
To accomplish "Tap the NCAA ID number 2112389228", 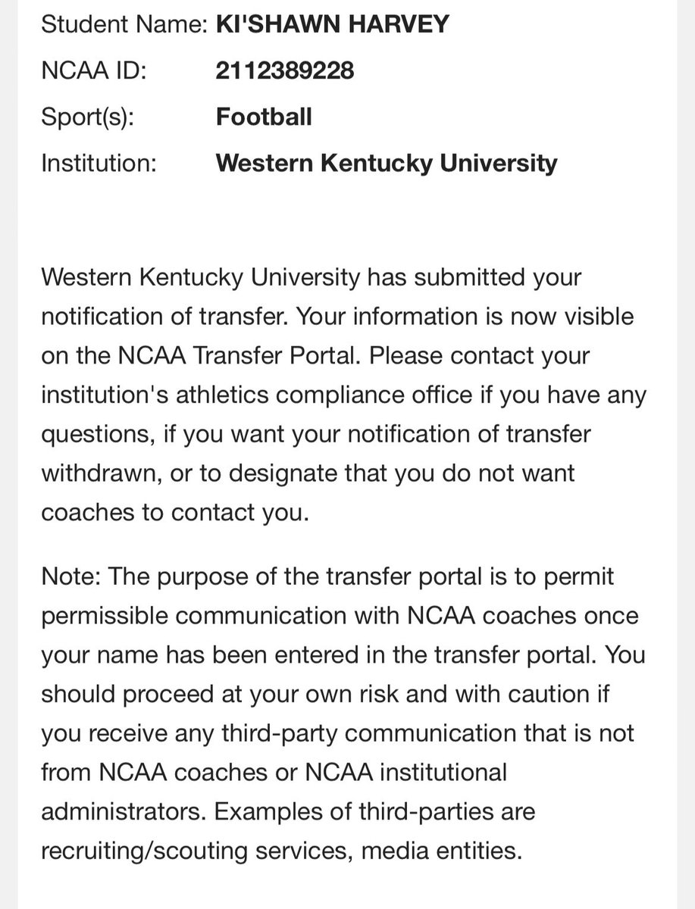I will (x=284, y=71).
